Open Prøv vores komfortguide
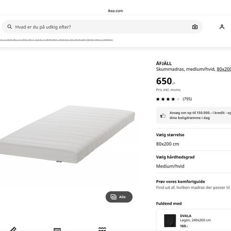 coord(193,184)
